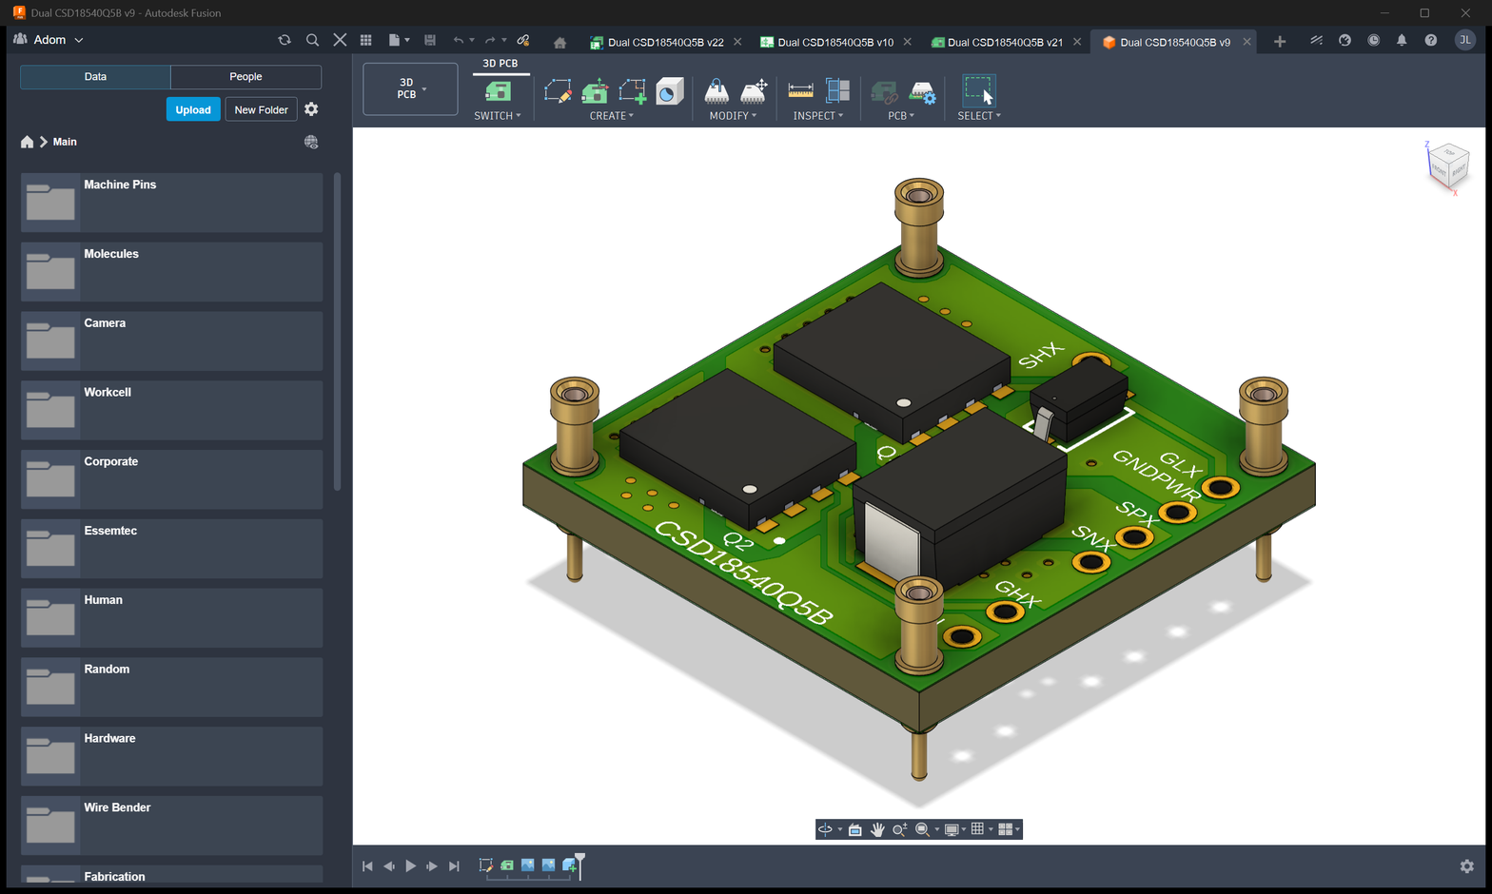Select the People tab in panel
The width and height of the screenshot is (1492, 894).
(x=245, y=76)
